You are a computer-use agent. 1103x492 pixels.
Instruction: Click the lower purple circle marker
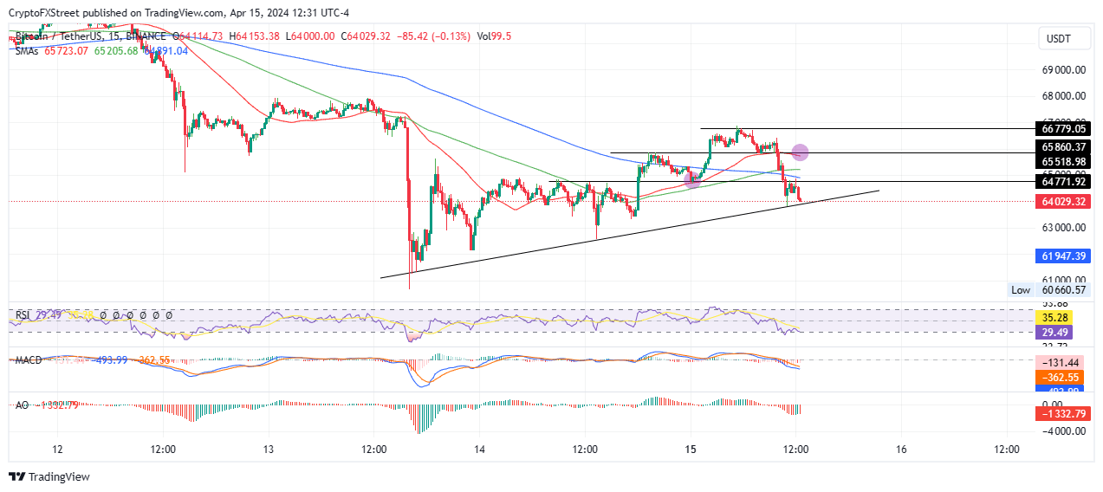pos(692,179)
